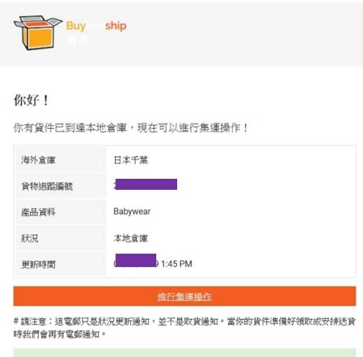The width and height of the screenshot is (363, 357).
Task: Select the sentence about 貨件已到達本地倉庫
Action: [x=131, y=128]
